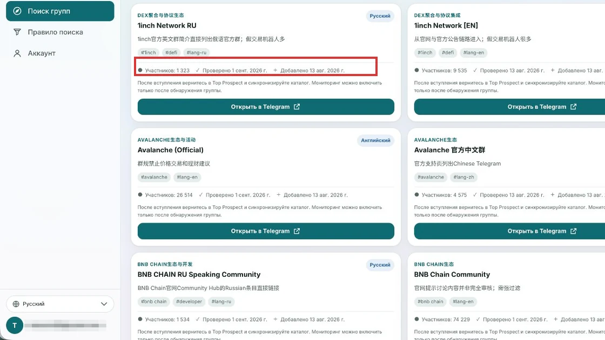605x340 pixels.
Task: Click the title 1inch Network [EN]
Action: pos(446,25)
